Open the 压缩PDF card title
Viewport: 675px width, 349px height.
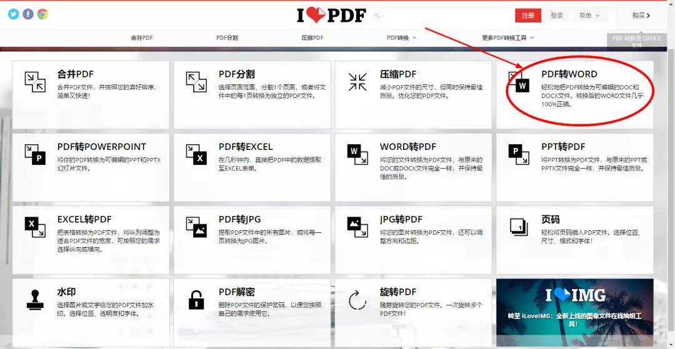(x=397, y=74)
